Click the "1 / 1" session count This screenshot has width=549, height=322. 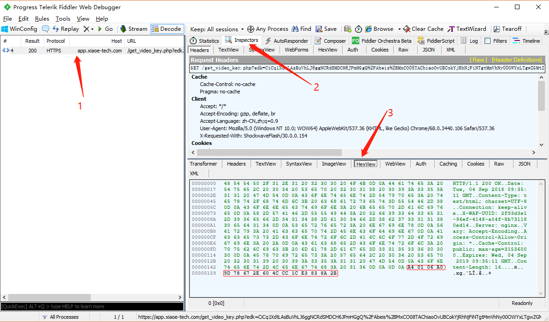point(119,317)
